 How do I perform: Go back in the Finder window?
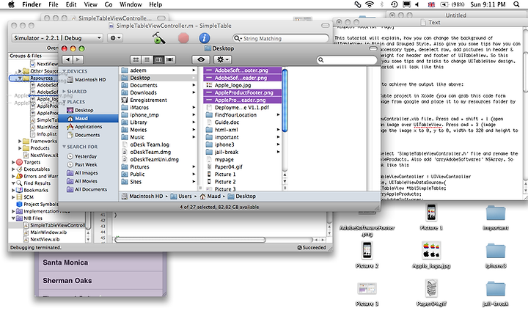coord(67,59)
